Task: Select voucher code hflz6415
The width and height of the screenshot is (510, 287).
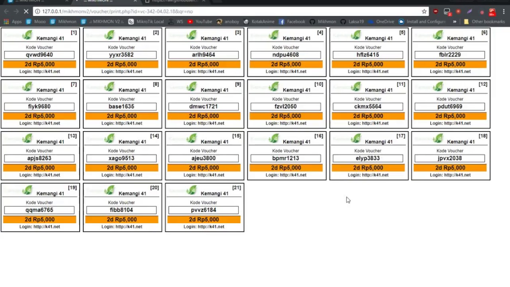Action: [368, 55]
